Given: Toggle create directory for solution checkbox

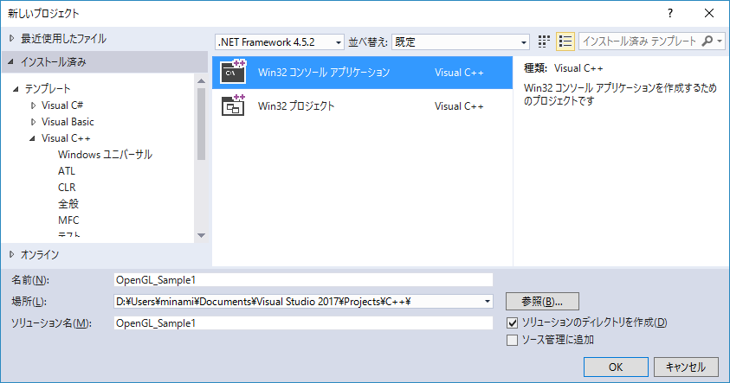Looking at the screenshot, I should [x=512, y=322].
